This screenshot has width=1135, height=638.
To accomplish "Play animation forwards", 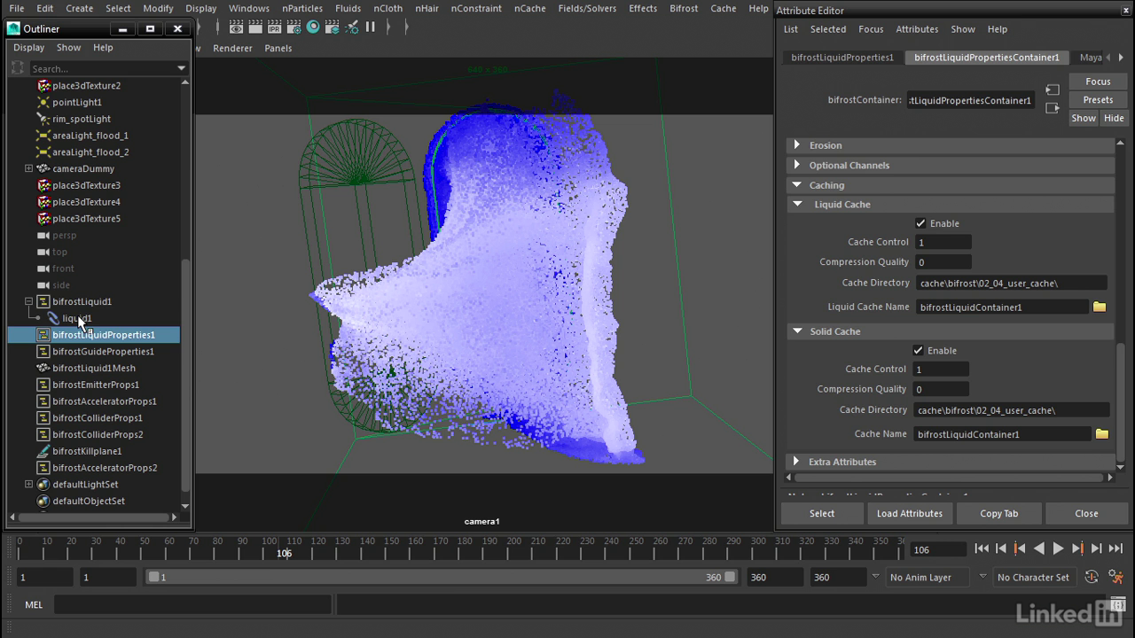I will (x=1058, y=549).
